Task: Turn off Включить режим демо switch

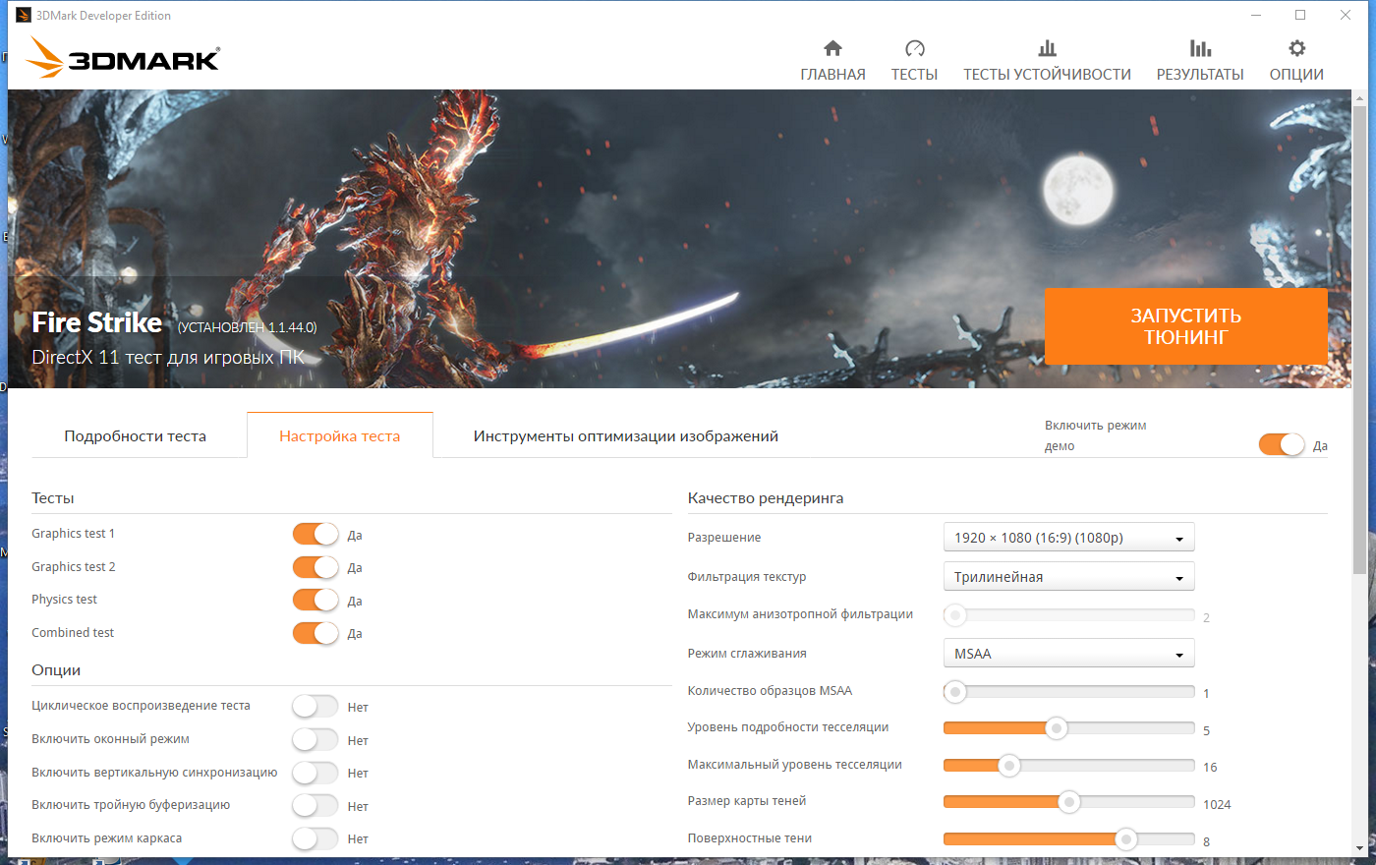Action: point(1282,445)
